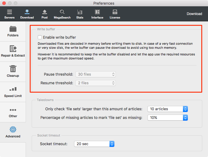Click the Download title at toolbar right
The width and height of the screenshot is (208, 157).
194,14
